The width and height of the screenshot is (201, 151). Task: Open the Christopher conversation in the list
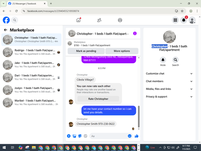coord(31,39)
